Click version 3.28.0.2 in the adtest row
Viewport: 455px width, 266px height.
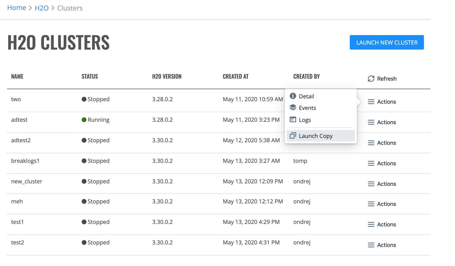[x=162, y=120]
